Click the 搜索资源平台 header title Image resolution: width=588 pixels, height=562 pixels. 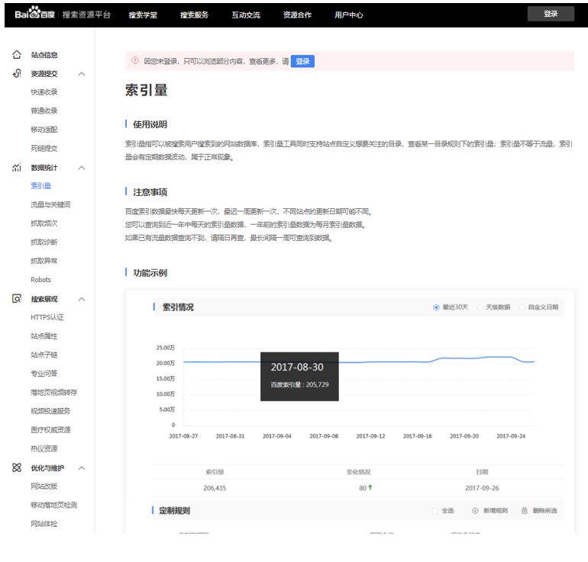pyautogui.click(x=86, y=14)
